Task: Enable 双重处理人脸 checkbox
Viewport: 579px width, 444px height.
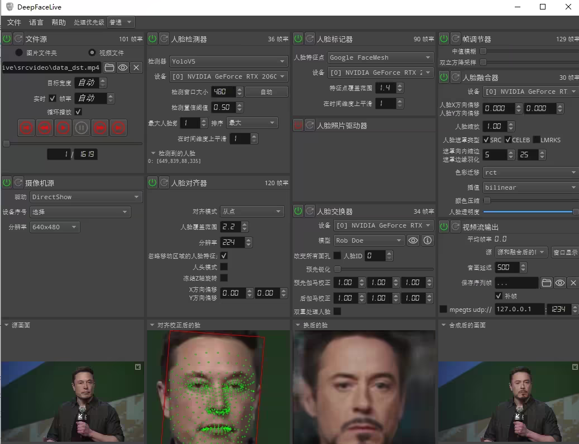Action: 337,311
